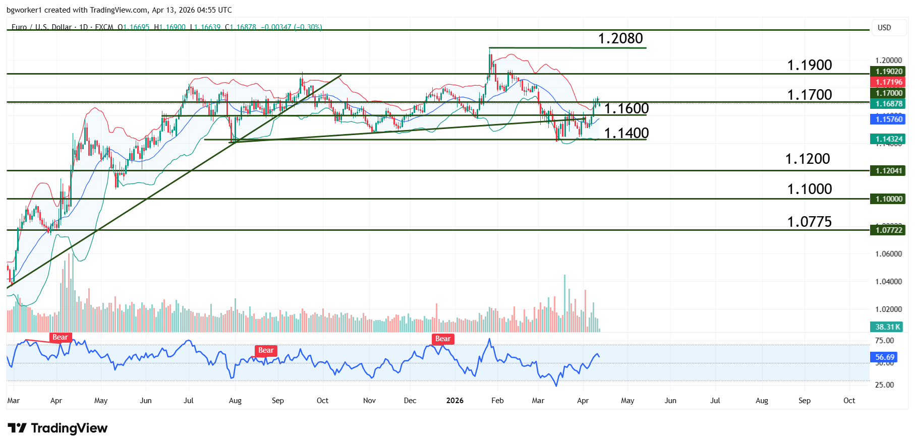915x447 pixels.
Task: Click the first Bear divergence label on RSI
Action: pos(60,338)
